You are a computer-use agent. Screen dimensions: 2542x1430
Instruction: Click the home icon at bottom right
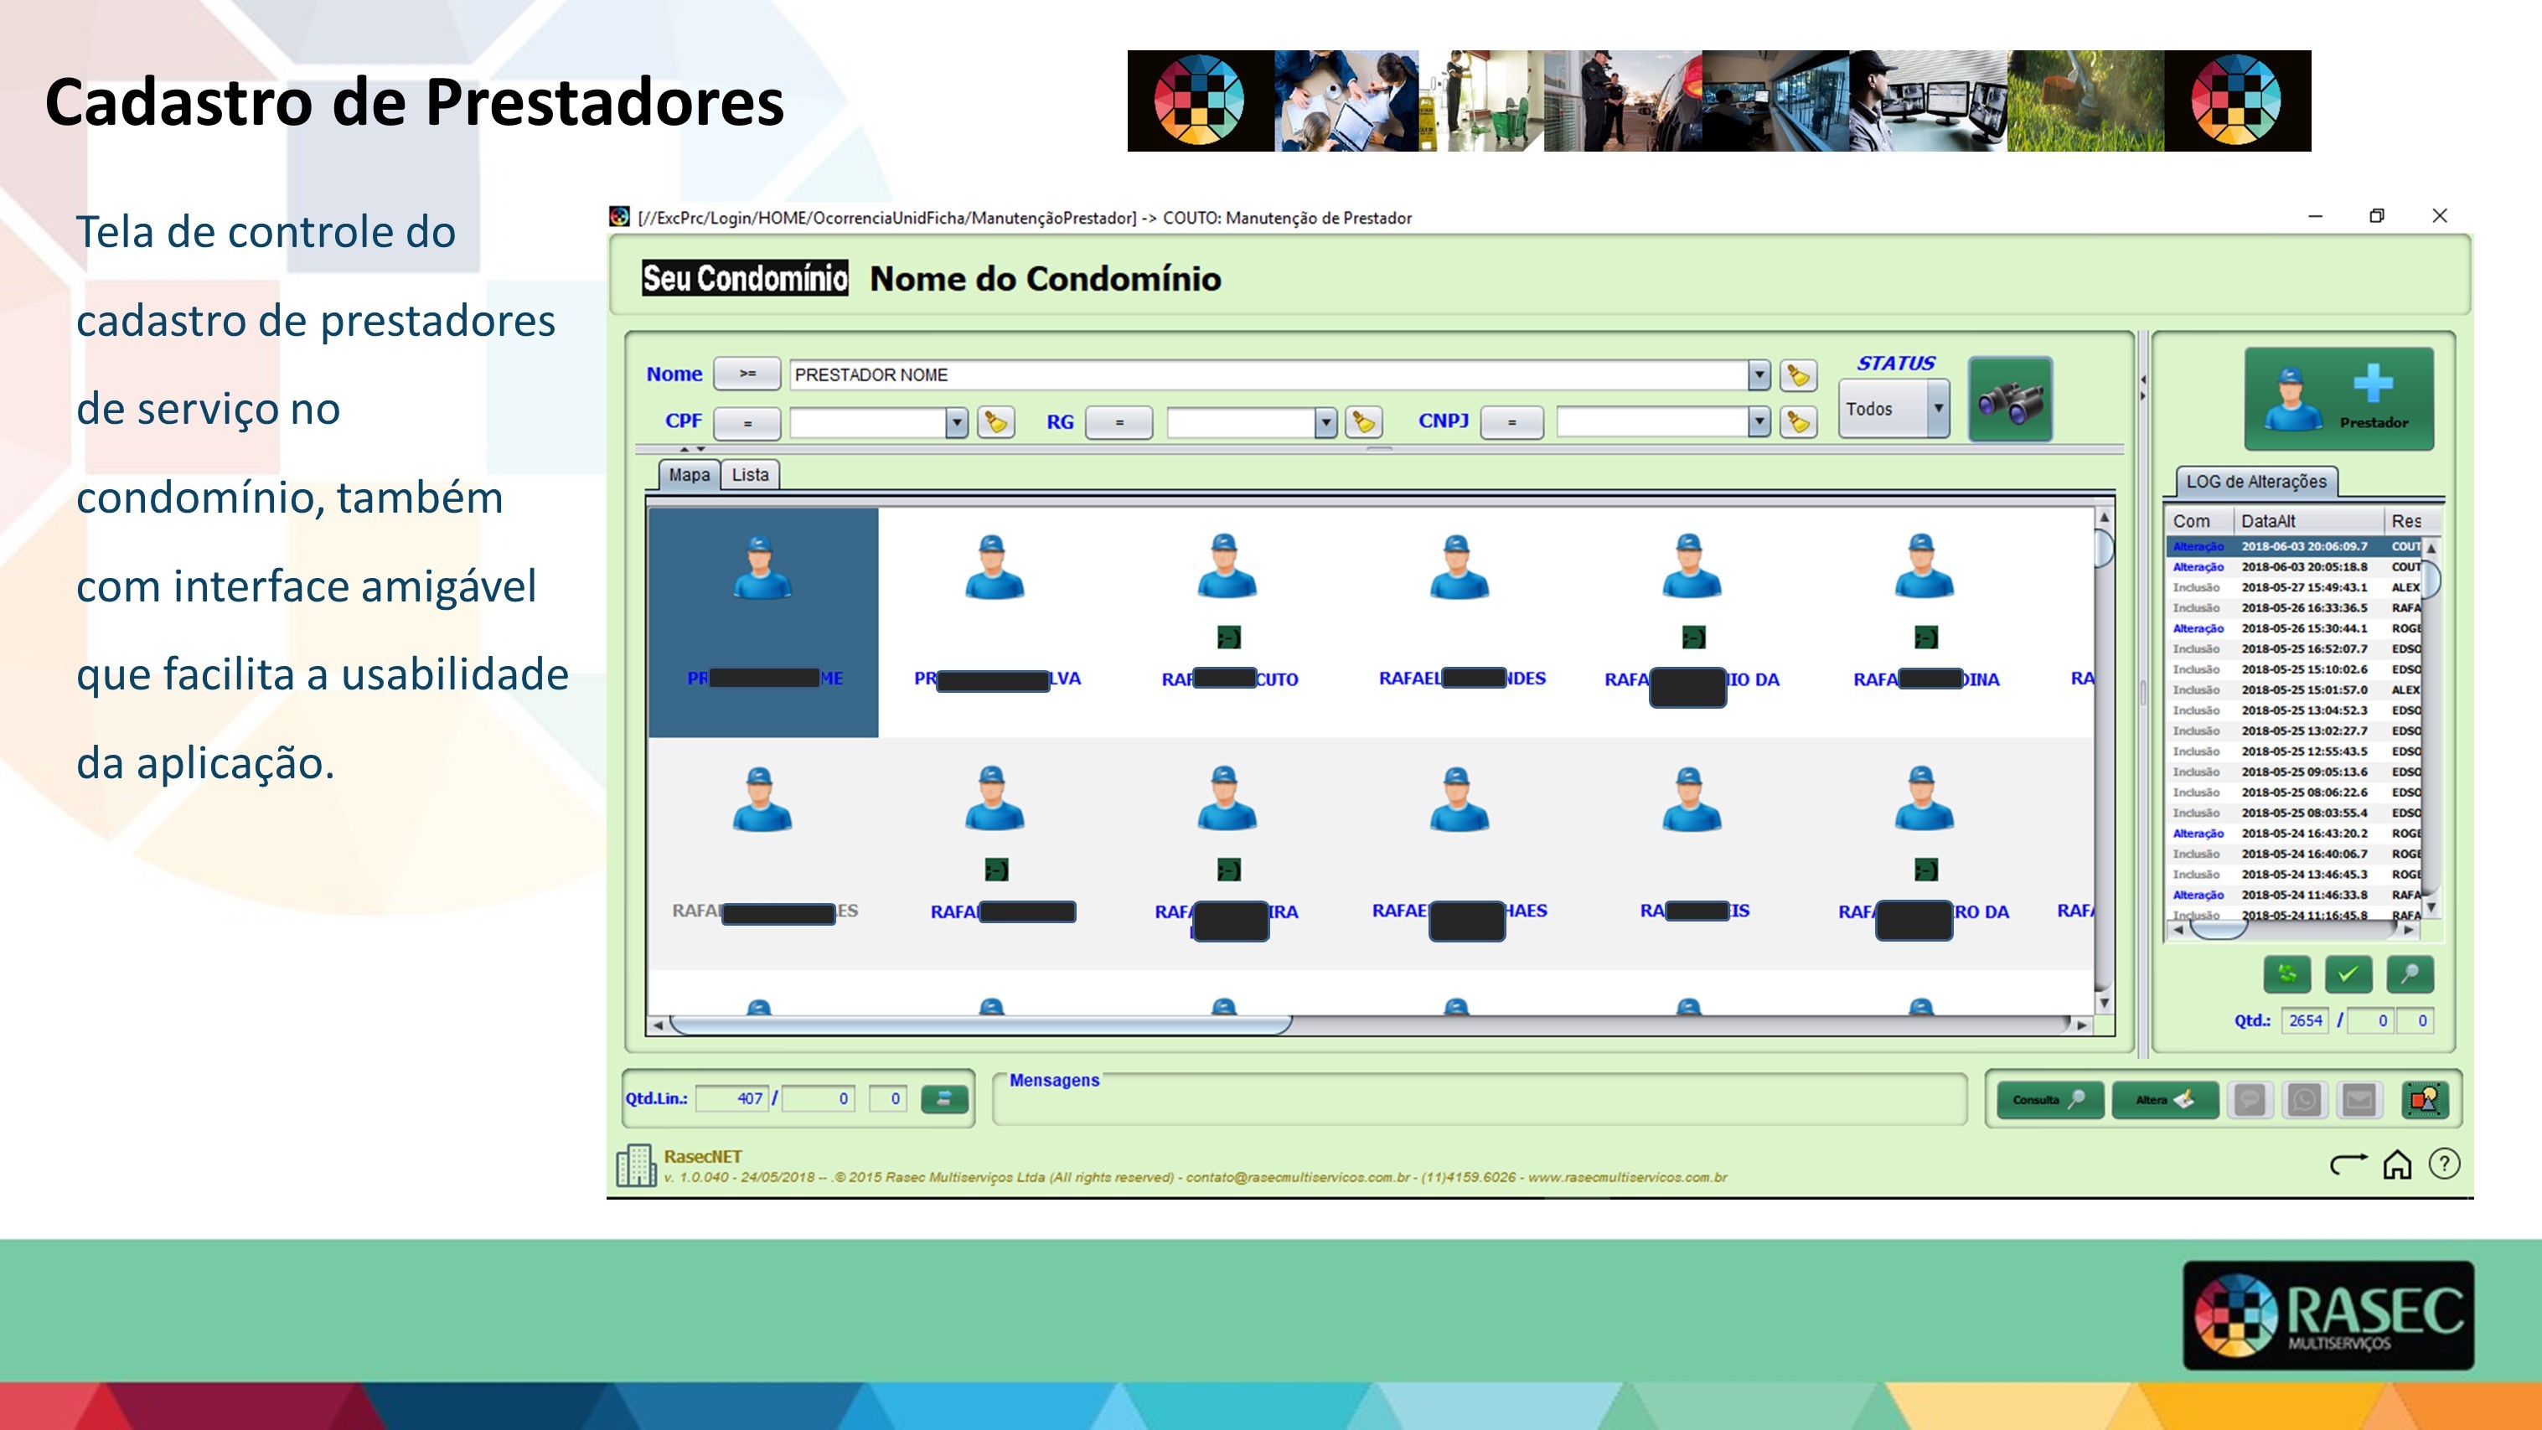pos(2397,1164)
